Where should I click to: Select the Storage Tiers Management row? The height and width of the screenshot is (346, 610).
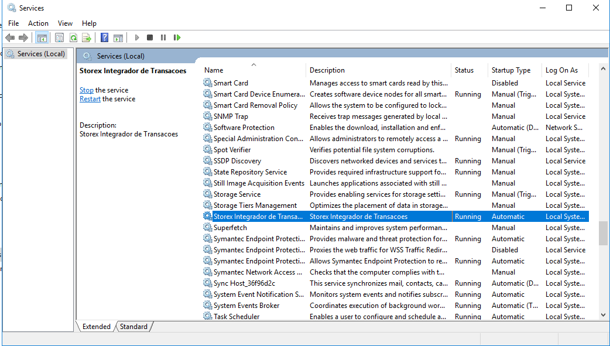tap(395, 205)
